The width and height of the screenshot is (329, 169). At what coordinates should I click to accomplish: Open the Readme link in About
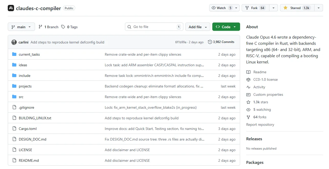coord(260,72)
